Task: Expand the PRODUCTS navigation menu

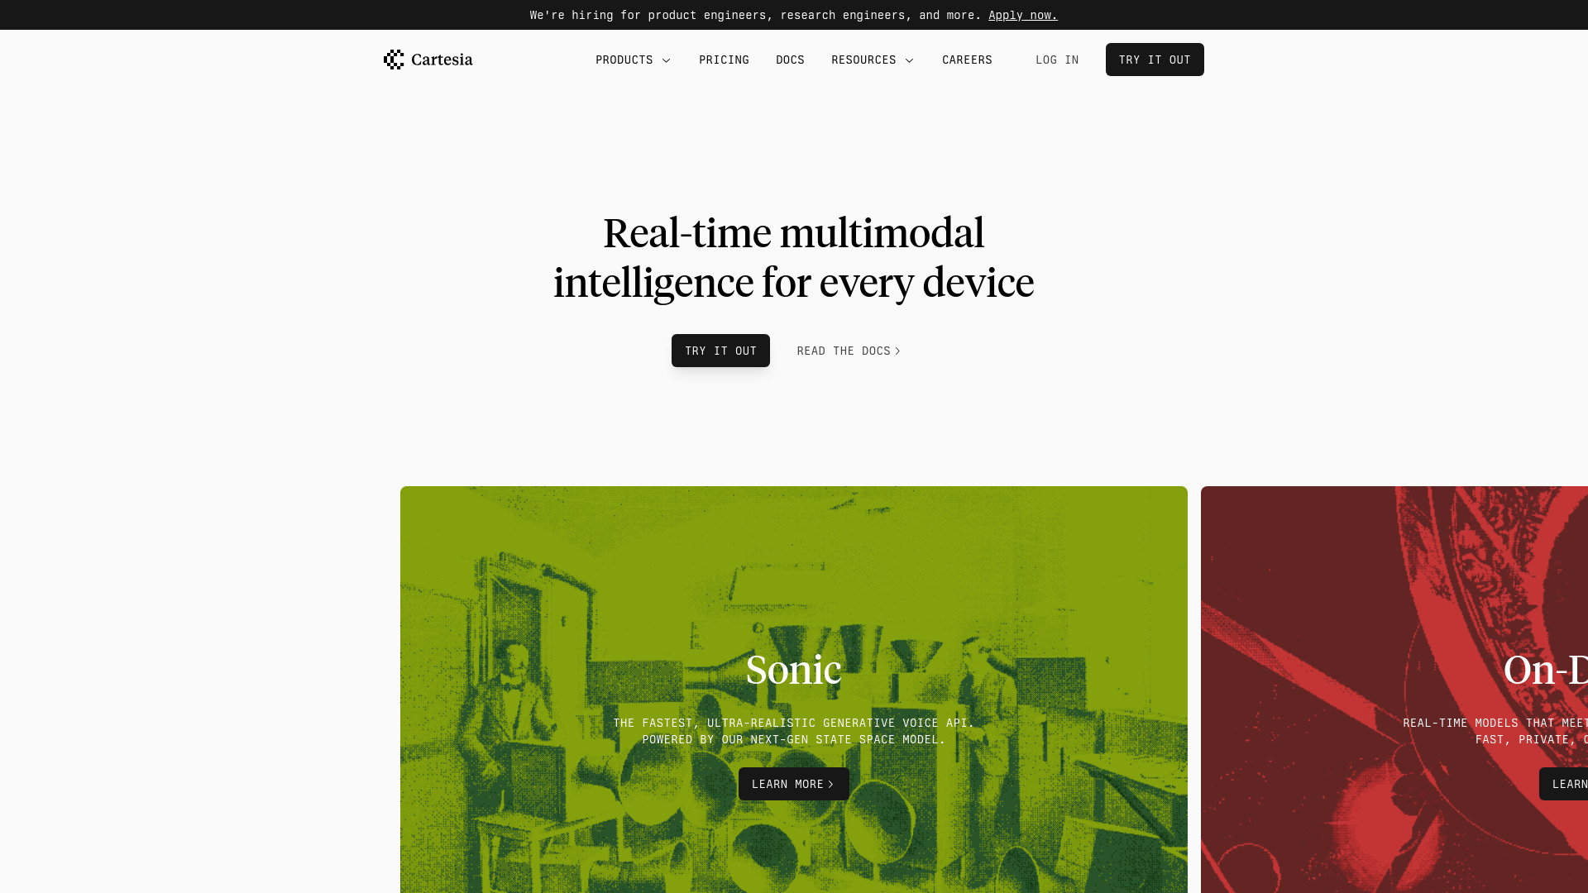Action: coord(634,59)
